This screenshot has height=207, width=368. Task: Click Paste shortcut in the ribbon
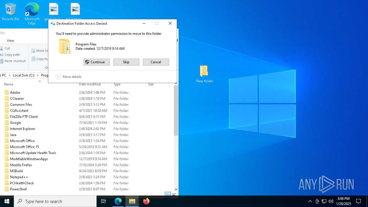pos(13,61)
